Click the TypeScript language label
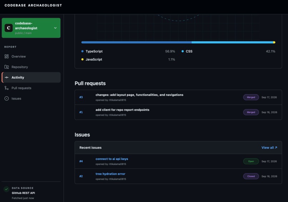288x202 pixels. click(x=94, y=51)
